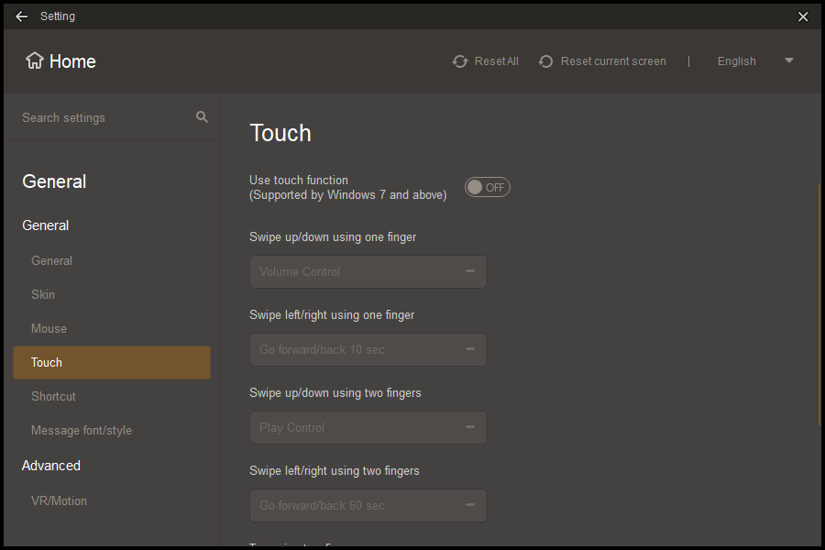
Task: Click the search magnifier icon
Action: tap(202, 117)
